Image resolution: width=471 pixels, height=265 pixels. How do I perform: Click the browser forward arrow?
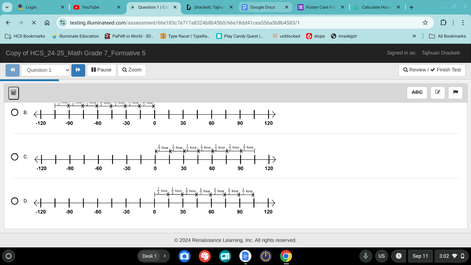point(21,23)
